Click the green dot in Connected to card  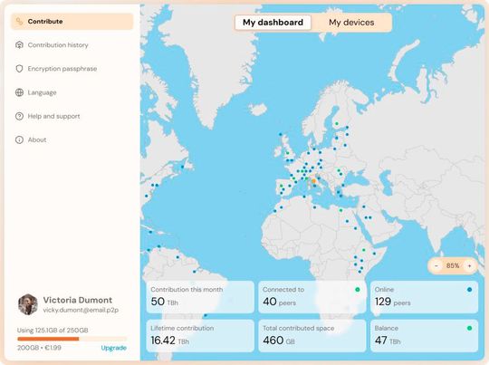[x=358, y=290]
